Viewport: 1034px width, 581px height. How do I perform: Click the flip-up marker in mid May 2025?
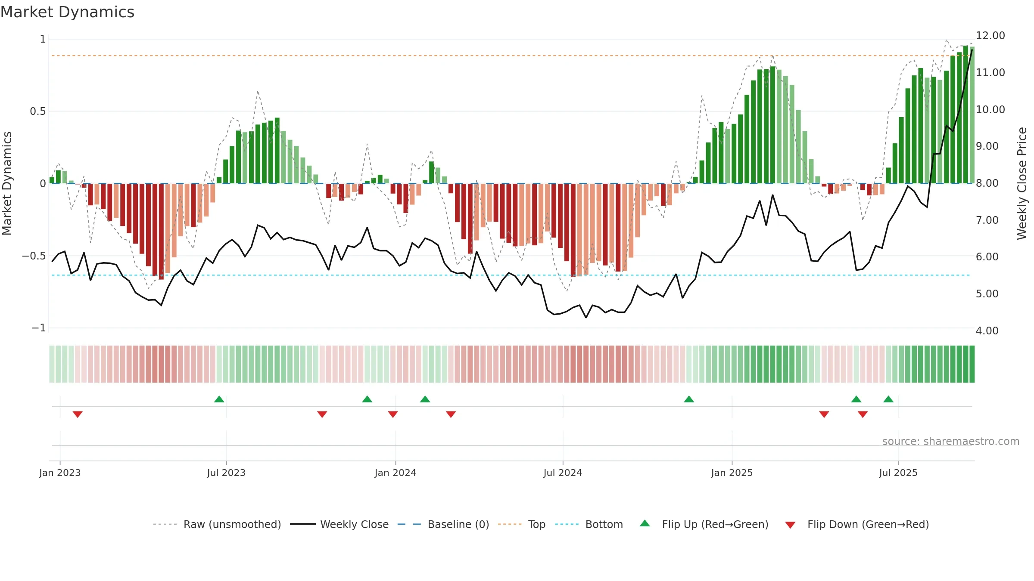(856, 399)
